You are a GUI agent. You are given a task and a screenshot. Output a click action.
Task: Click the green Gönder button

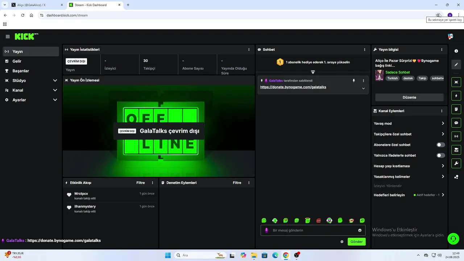[x=357, y=242]
